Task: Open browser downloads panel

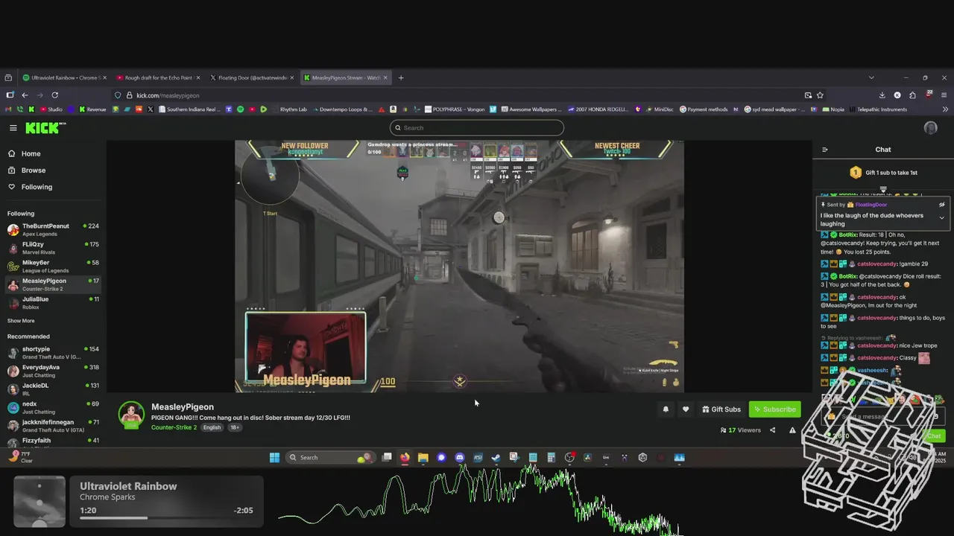Action: [882, 95]
